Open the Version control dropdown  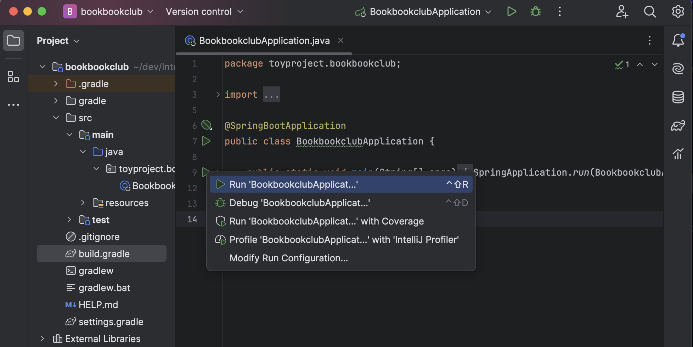(x=204, y=12)
